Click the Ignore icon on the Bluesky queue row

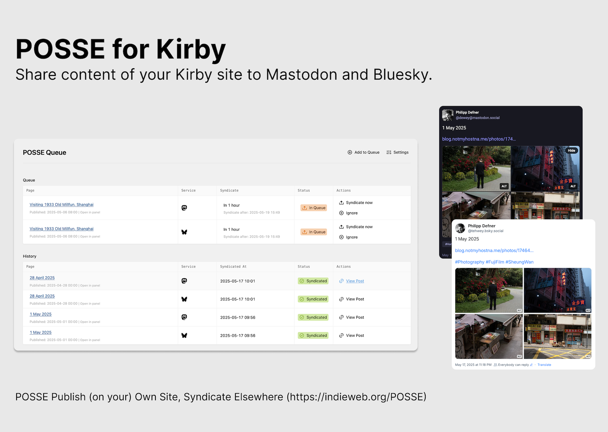[x=342, y=237]
